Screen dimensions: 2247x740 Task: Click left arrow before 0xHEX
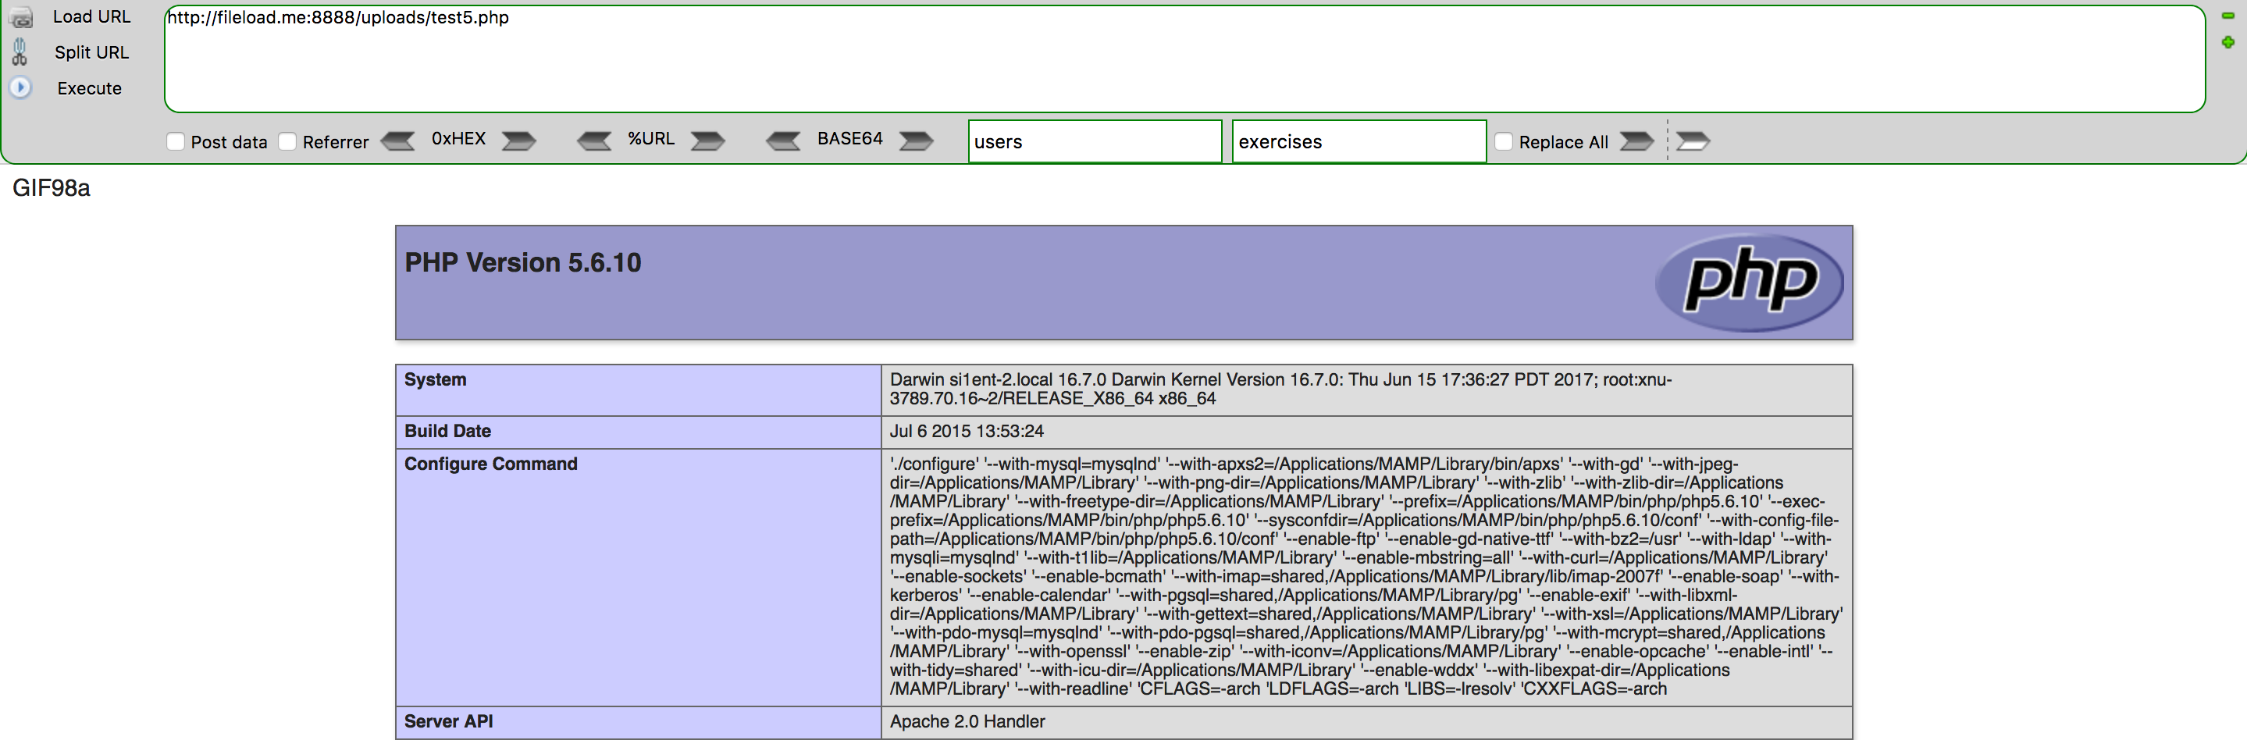pyautogui.click(x=399, y=141)
